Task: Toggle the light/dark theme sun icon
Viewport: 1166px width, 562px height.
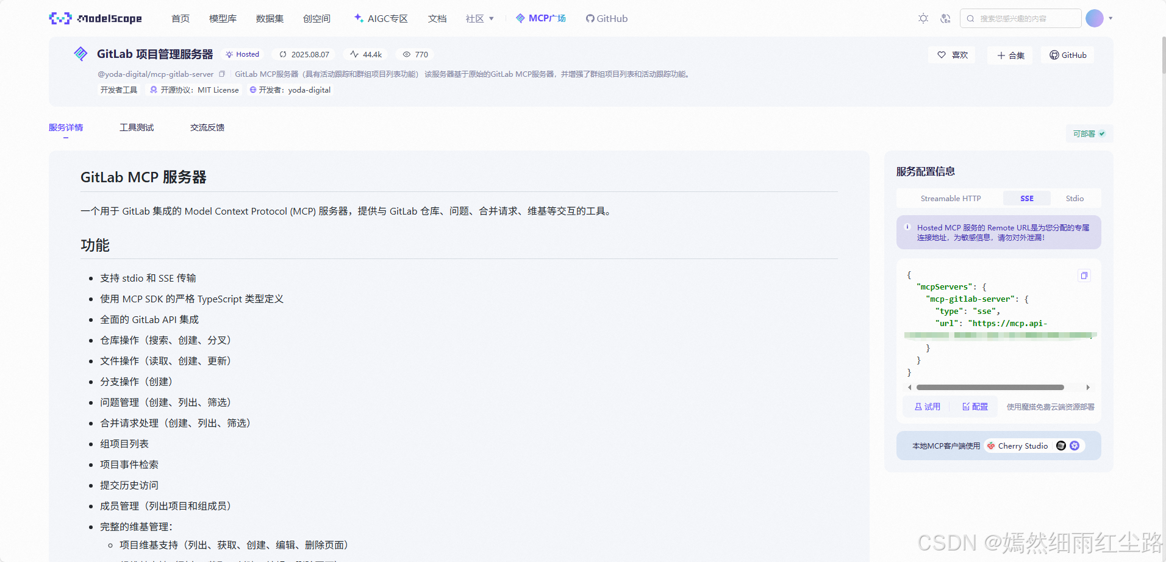Action: point(923,18)
